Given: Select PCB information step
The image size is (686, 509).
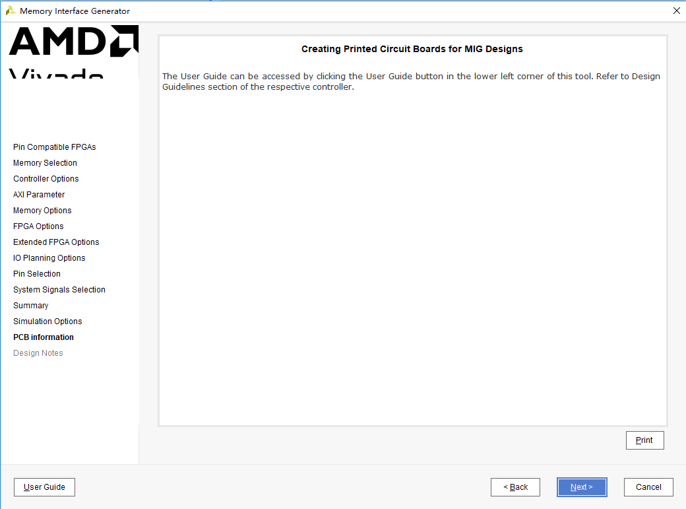Looking at the screenshot, I should [x=44, y=337].
